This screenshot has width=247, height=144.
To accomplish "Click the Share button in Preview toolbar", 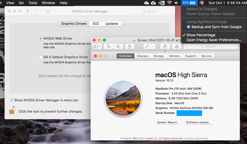I will coord(130,46).
